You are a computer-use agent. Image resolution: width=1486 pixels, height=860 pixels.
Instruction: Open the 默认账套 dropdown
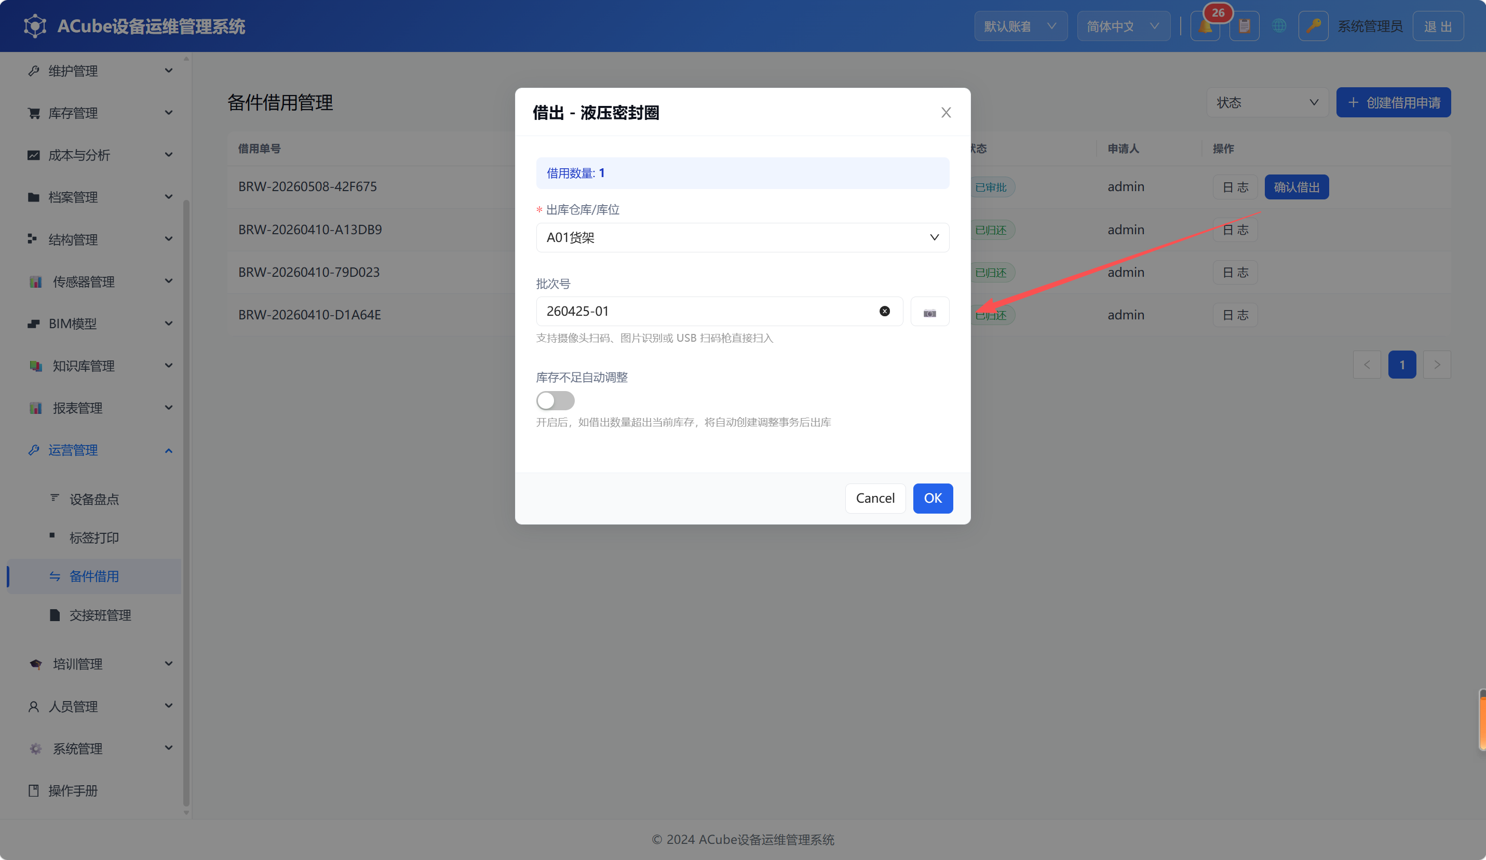pos(1020,26)
